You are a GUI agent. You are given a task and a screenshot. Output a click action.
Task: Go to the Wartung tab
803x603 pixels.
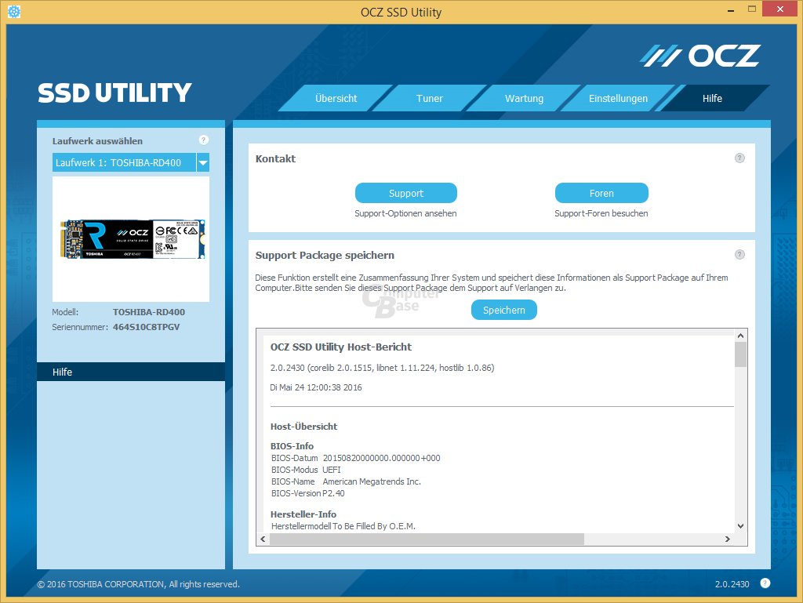coord(524,98)
